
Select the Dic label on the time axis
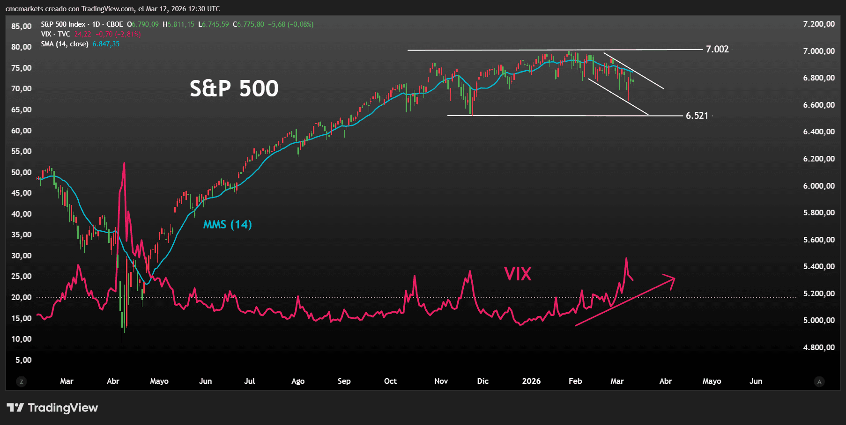tap(483, 381)
